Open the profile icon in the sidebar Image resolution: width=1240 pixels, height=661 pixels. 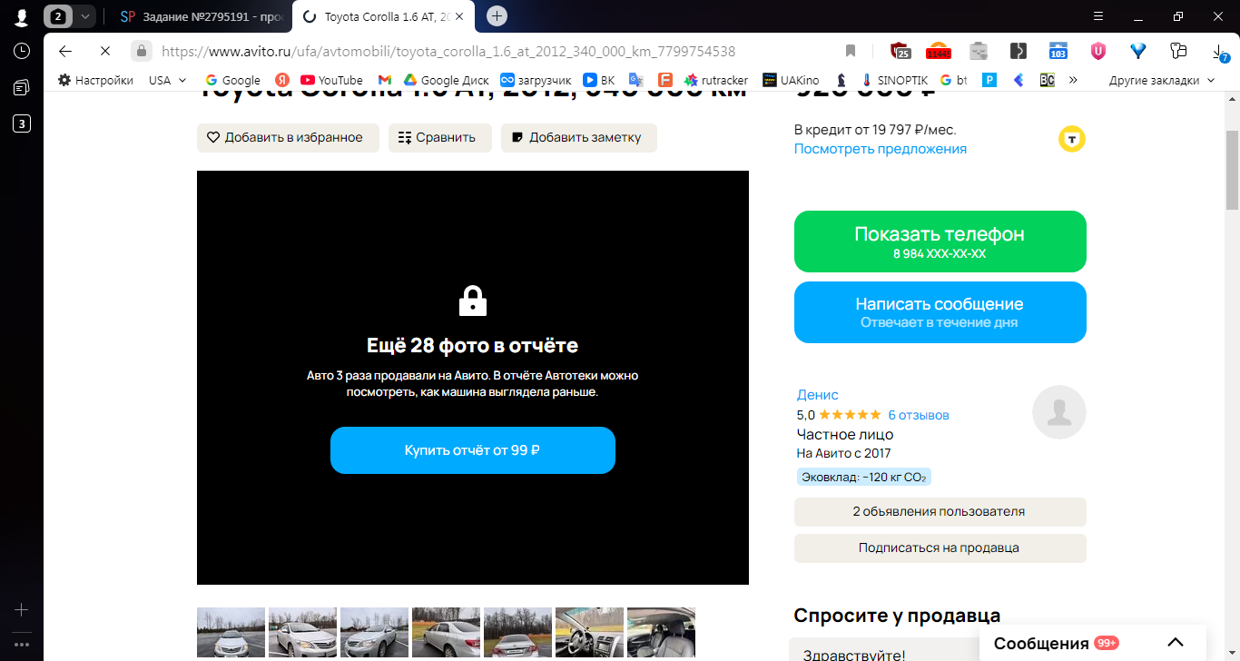click(x=21, y=16)
